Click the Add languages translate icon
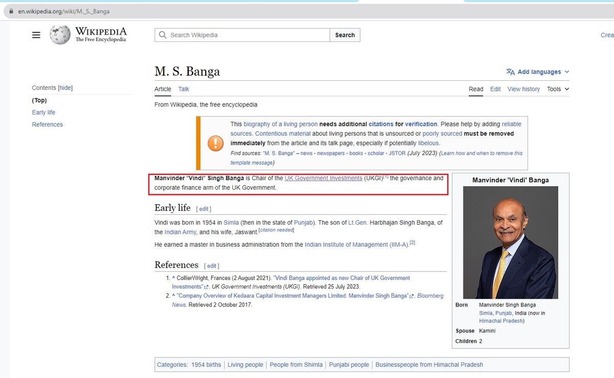This screenshot has height=378, width=614. pos(510,72)
